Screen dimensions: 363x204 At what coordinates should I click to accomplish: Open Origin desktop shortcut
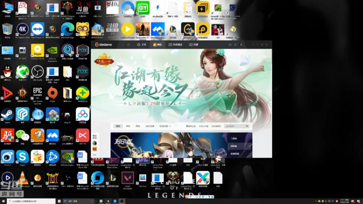(x=53, y=94)
